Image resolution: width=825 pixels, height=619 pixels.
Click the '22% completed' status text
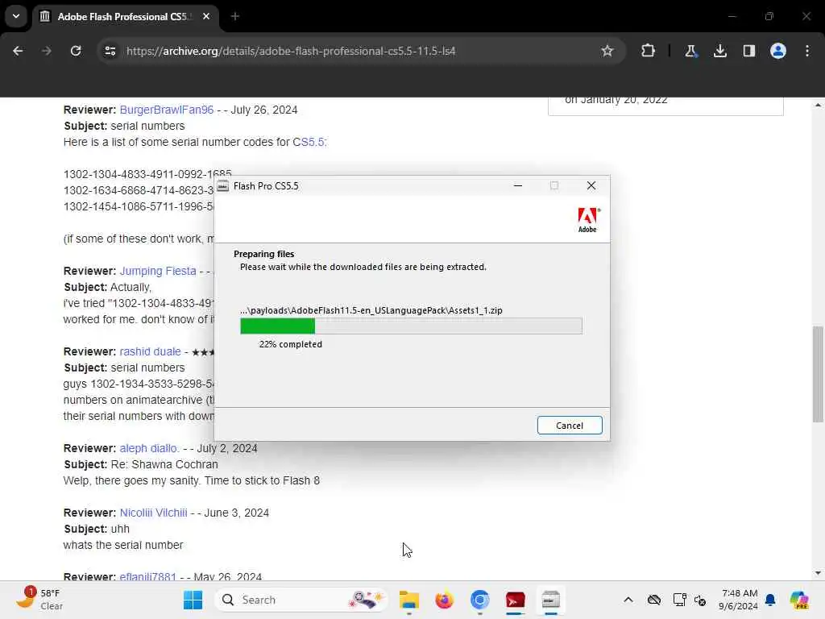(x=290, y=344)
